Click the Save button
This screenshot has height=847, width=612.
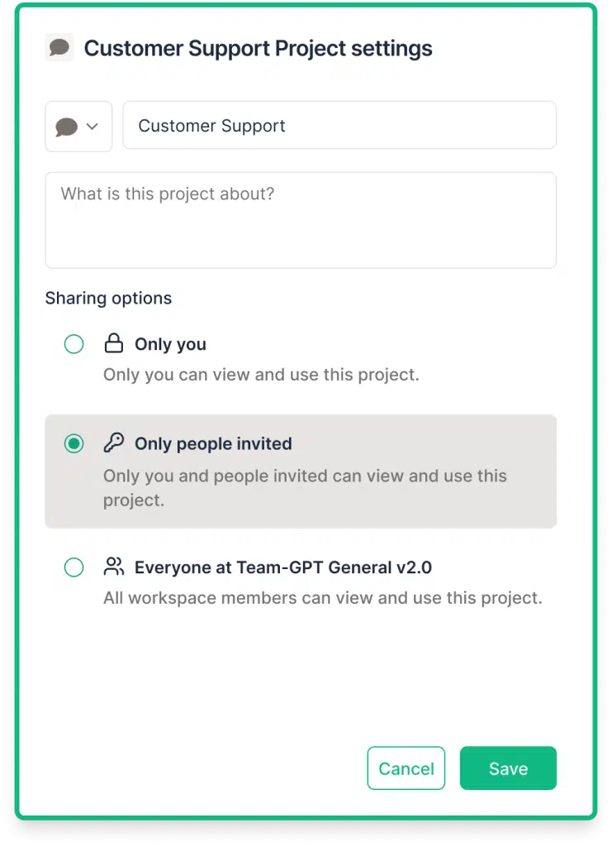[x=508, y=768]
